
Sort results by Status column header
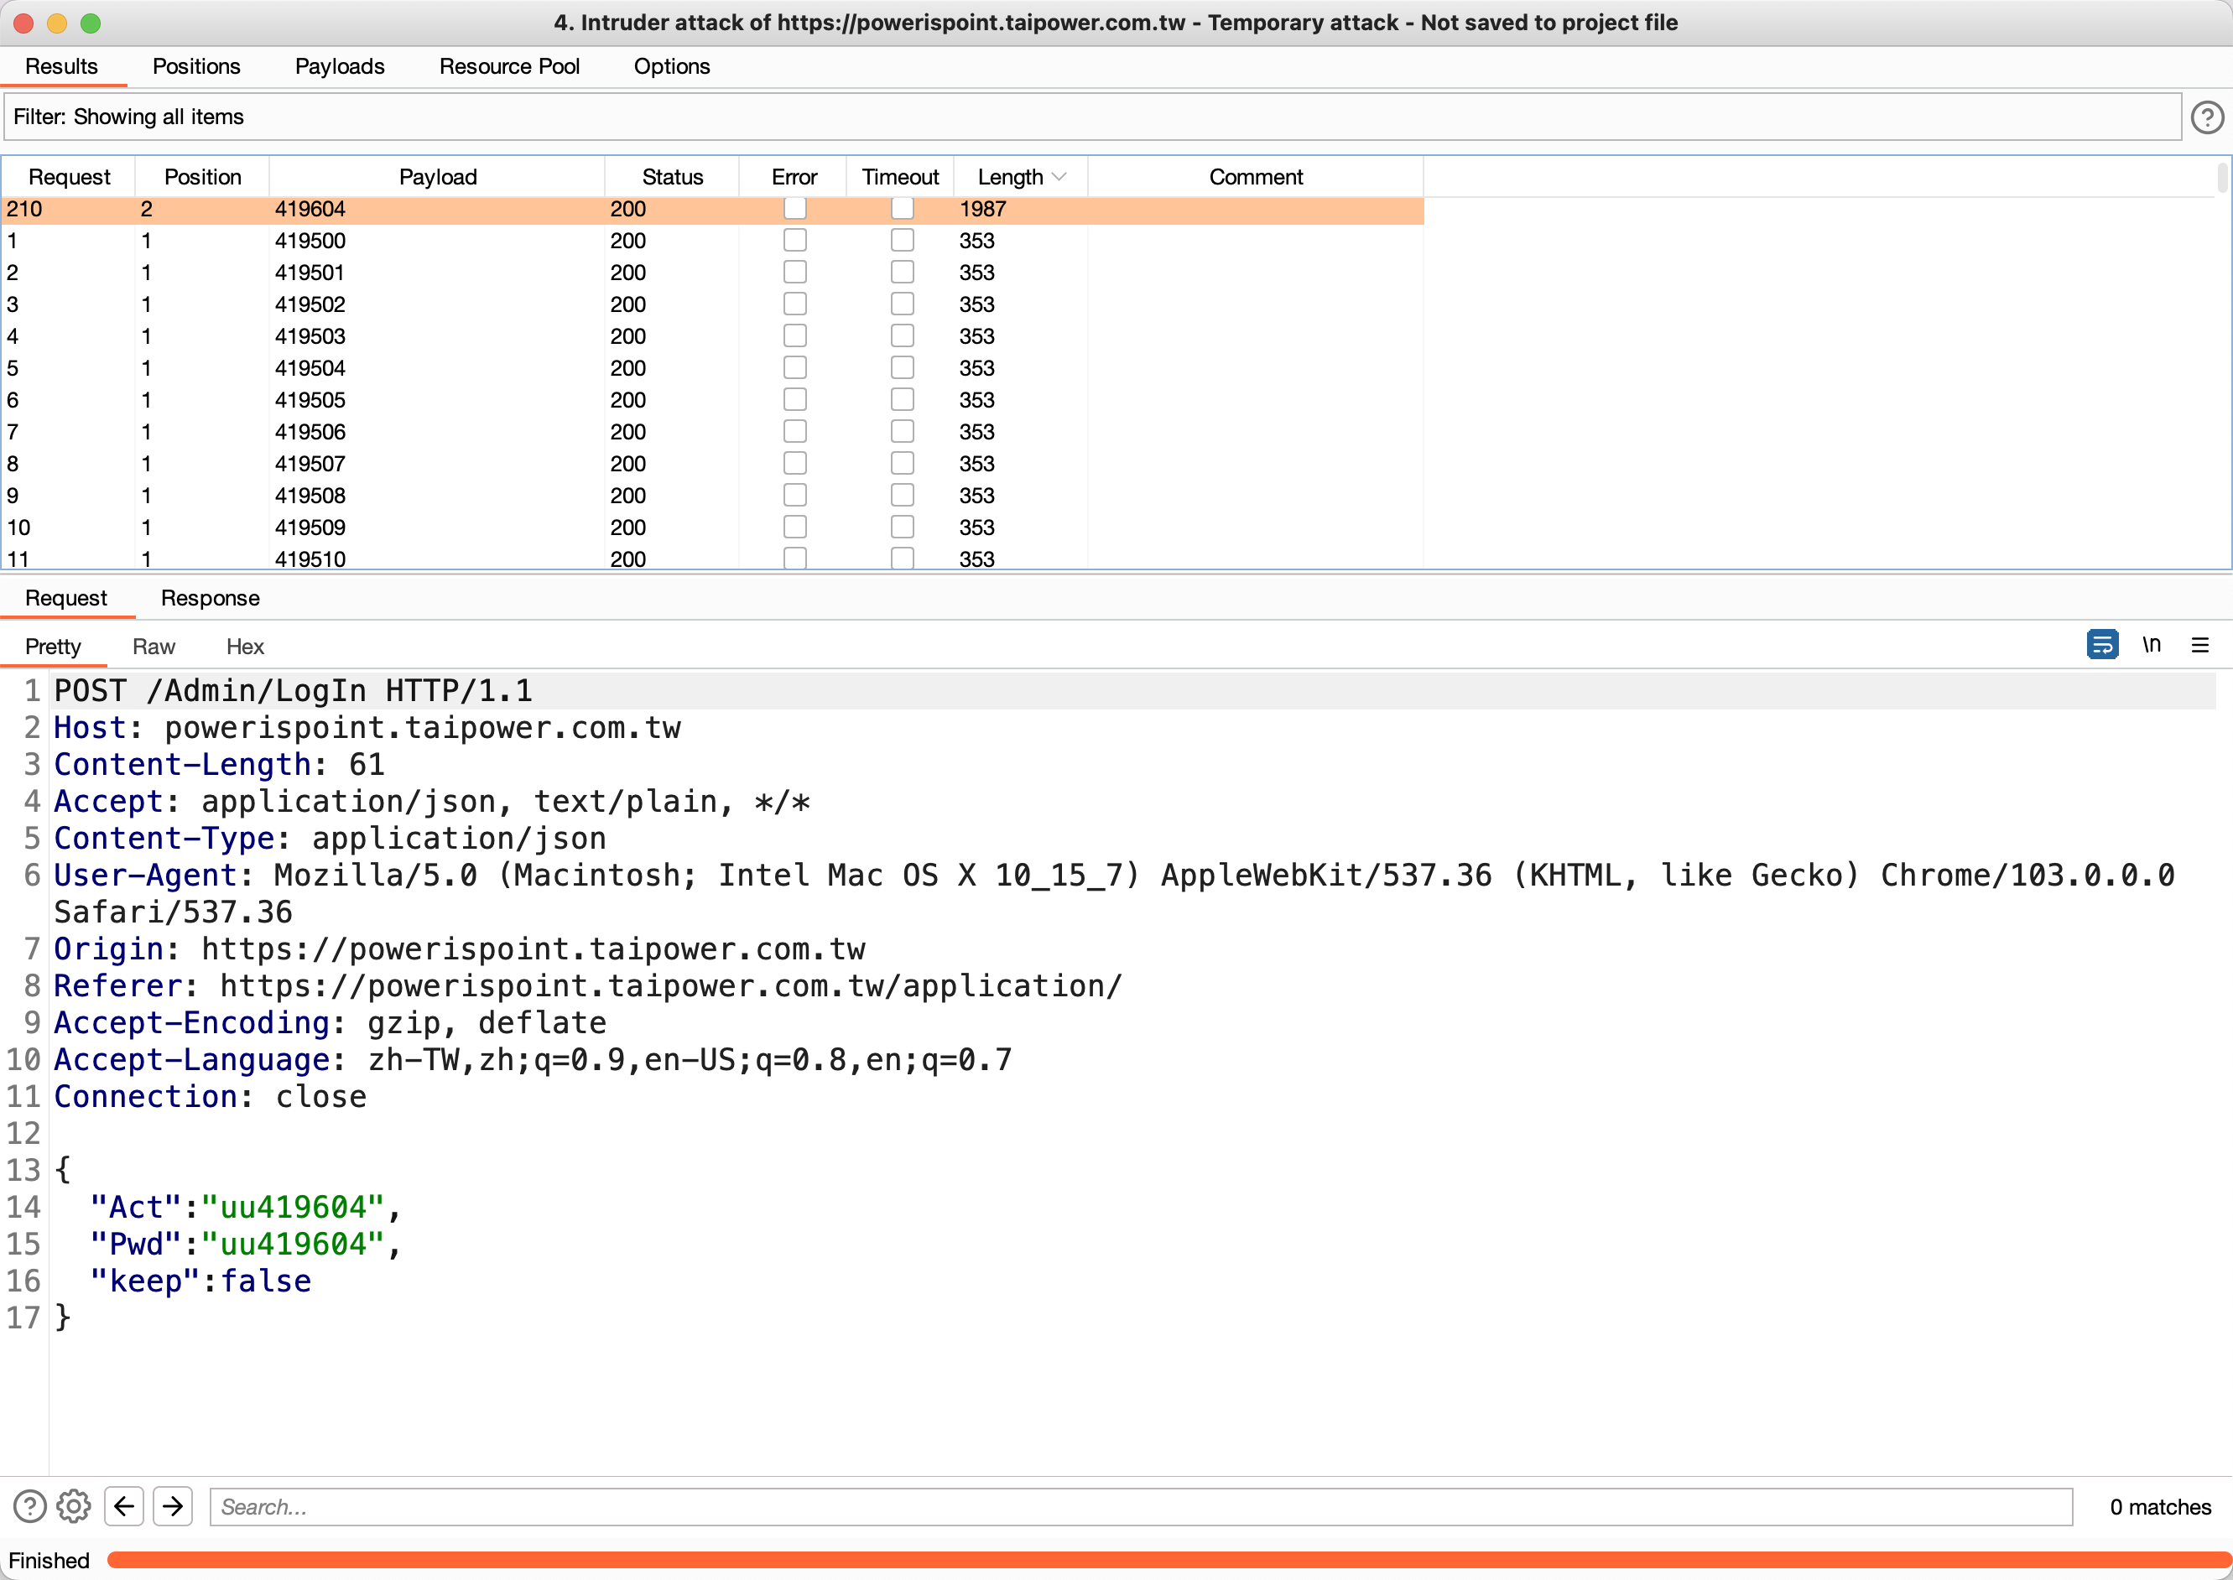[672, 177]
